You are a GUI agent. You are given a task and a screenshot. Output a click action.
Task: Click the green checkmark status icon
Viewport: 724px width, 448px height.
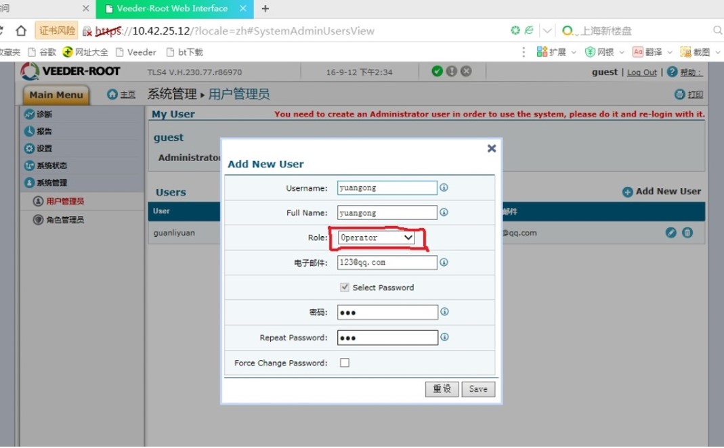(x=437, y=72)
